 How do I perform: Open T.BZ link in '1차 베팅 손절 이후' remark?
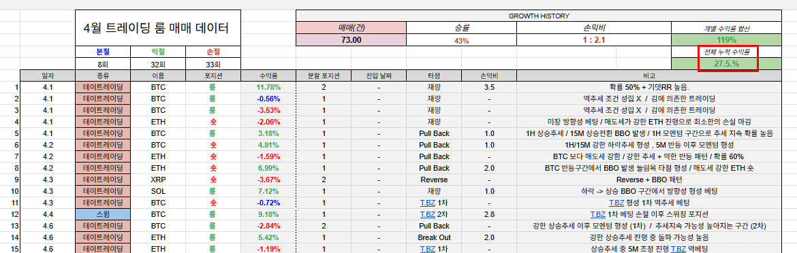pos(598,214)
